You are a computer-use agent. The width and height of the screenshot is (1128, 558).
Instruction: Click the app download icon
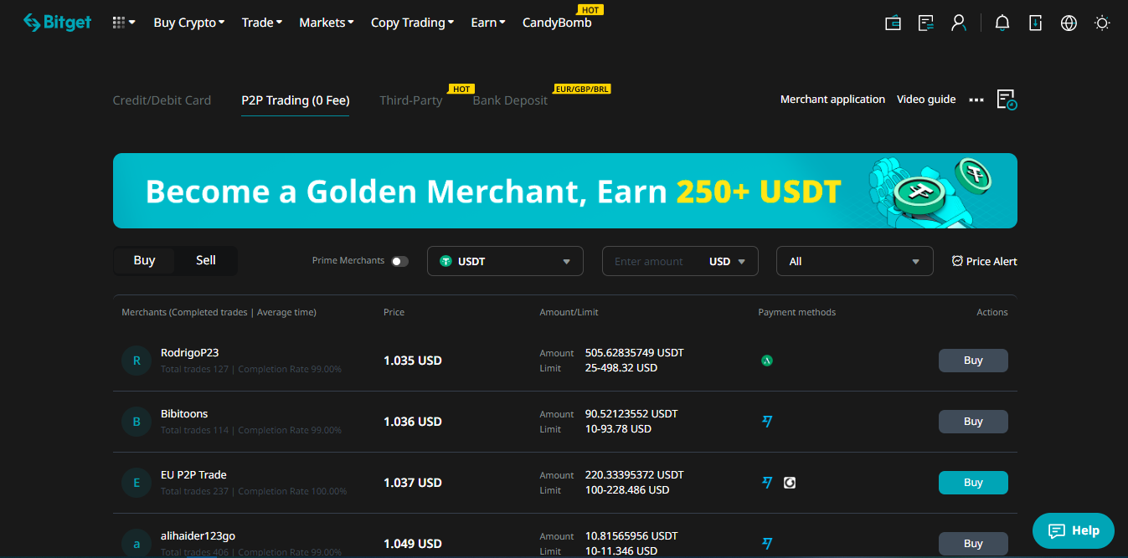point(1036,23)
